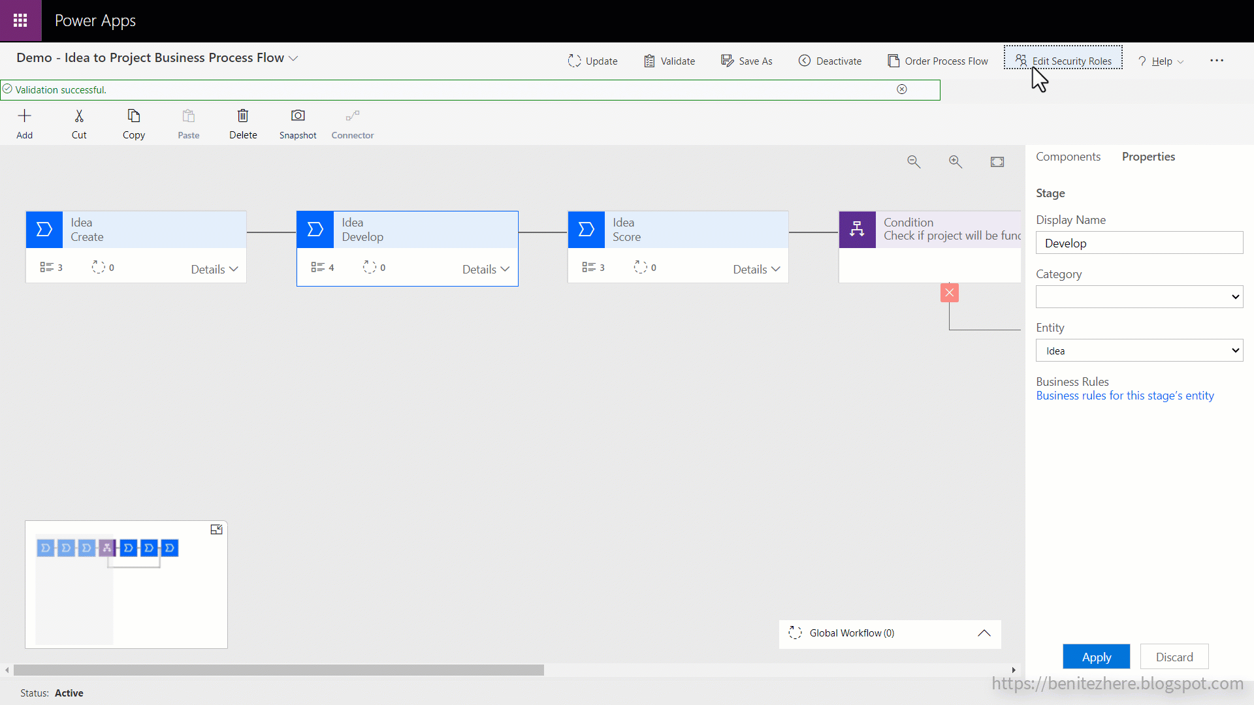Screen dimensions: 1254x705
Task: Open the Help menu
Action: pyautogui.click(x=1161, y=61)
